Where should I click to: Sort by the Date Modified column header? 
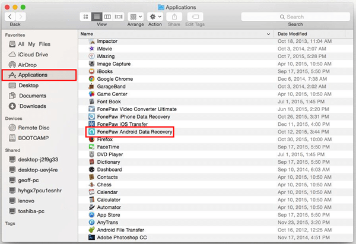click(309, 34)
